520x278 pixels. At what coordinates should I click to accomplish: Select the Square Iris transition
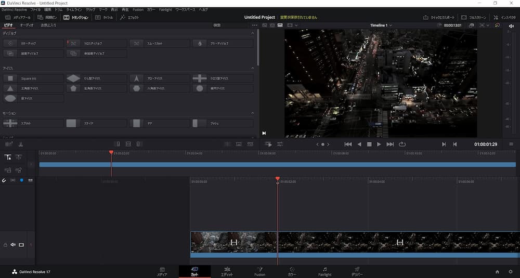(x=33, y=78)
